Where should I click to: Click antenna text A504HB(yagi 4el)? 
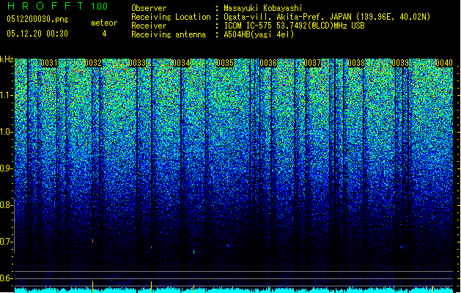point(259,34)
